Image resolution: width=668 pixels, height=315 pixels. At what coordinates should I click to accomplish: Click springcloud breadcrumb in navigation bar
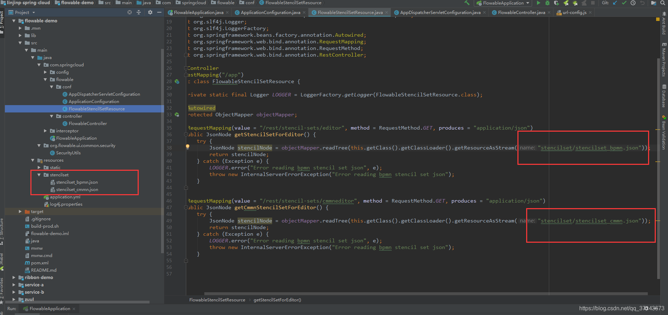click(191, 3)
